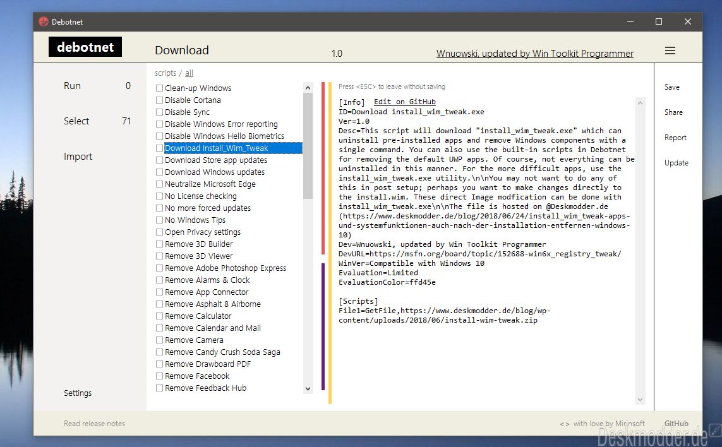722x447 pixels.
Task: Click the debotnet logo
Action: 85,47
